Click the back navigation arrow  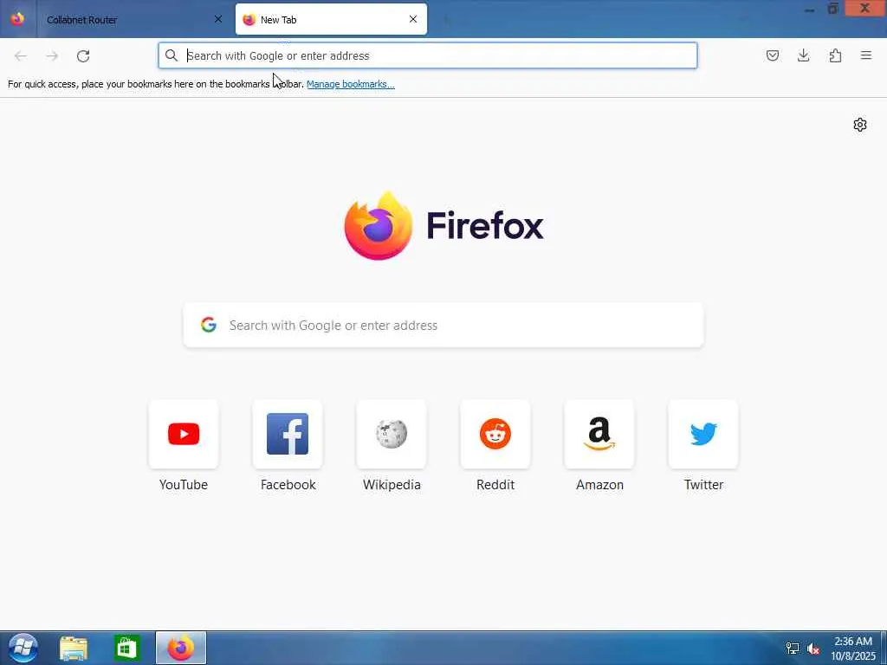click(21, 55)
